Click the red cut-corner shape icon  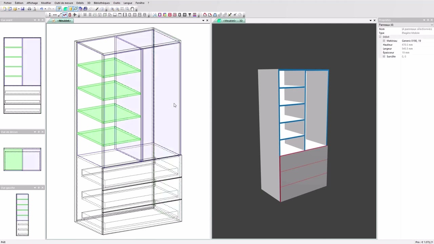click(210, 15)
